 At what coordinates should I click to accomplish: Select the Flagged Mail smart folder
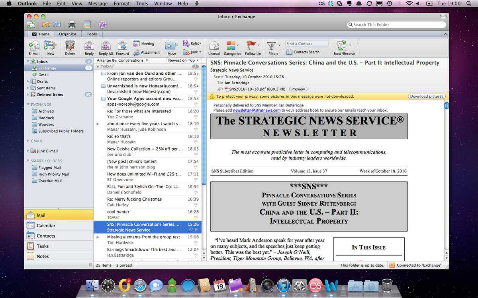tap(49, 167)
